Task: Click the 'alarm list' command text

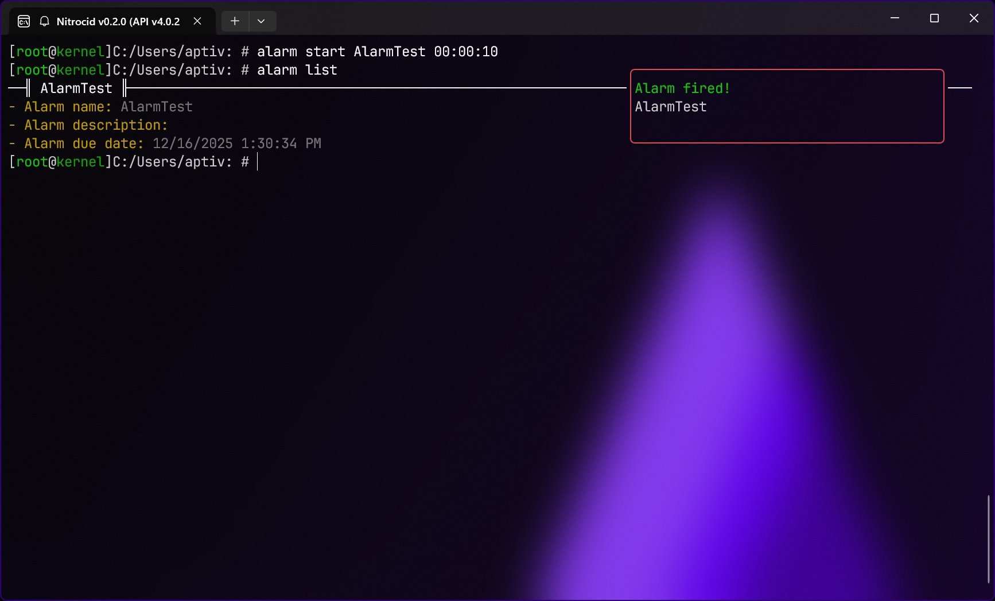Action: [297, 70]
